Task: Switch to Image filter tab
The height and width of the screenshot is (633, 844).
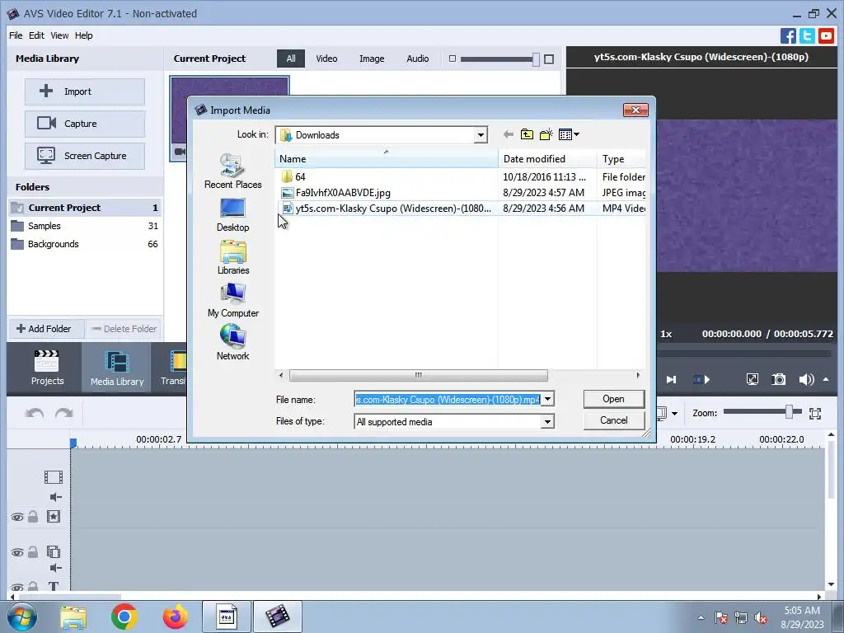Action: (372, 59)
